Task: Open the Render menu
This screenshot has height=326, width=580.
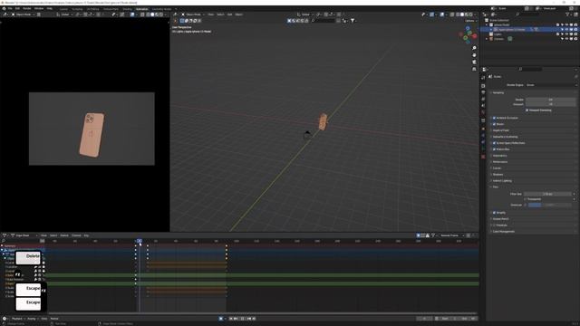Action: click(x=27, y=8)
